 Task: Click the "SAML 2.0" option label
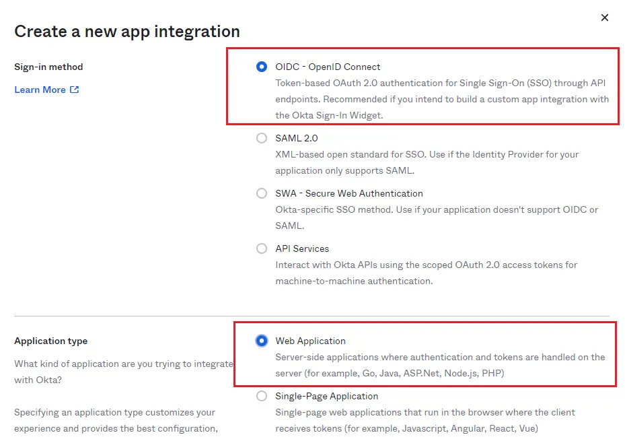pos(296,138)
